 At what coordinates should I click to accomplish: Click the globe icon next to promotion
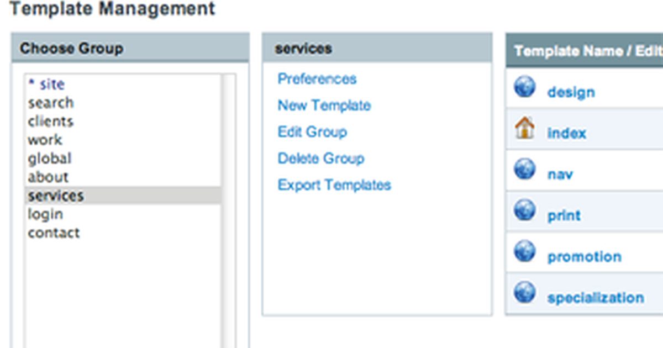click(x=524, y=252)
